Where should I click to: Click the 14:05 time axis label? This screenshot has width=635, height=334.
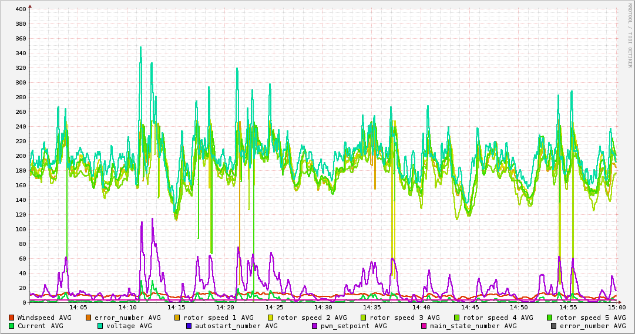[x=79, y=308]
